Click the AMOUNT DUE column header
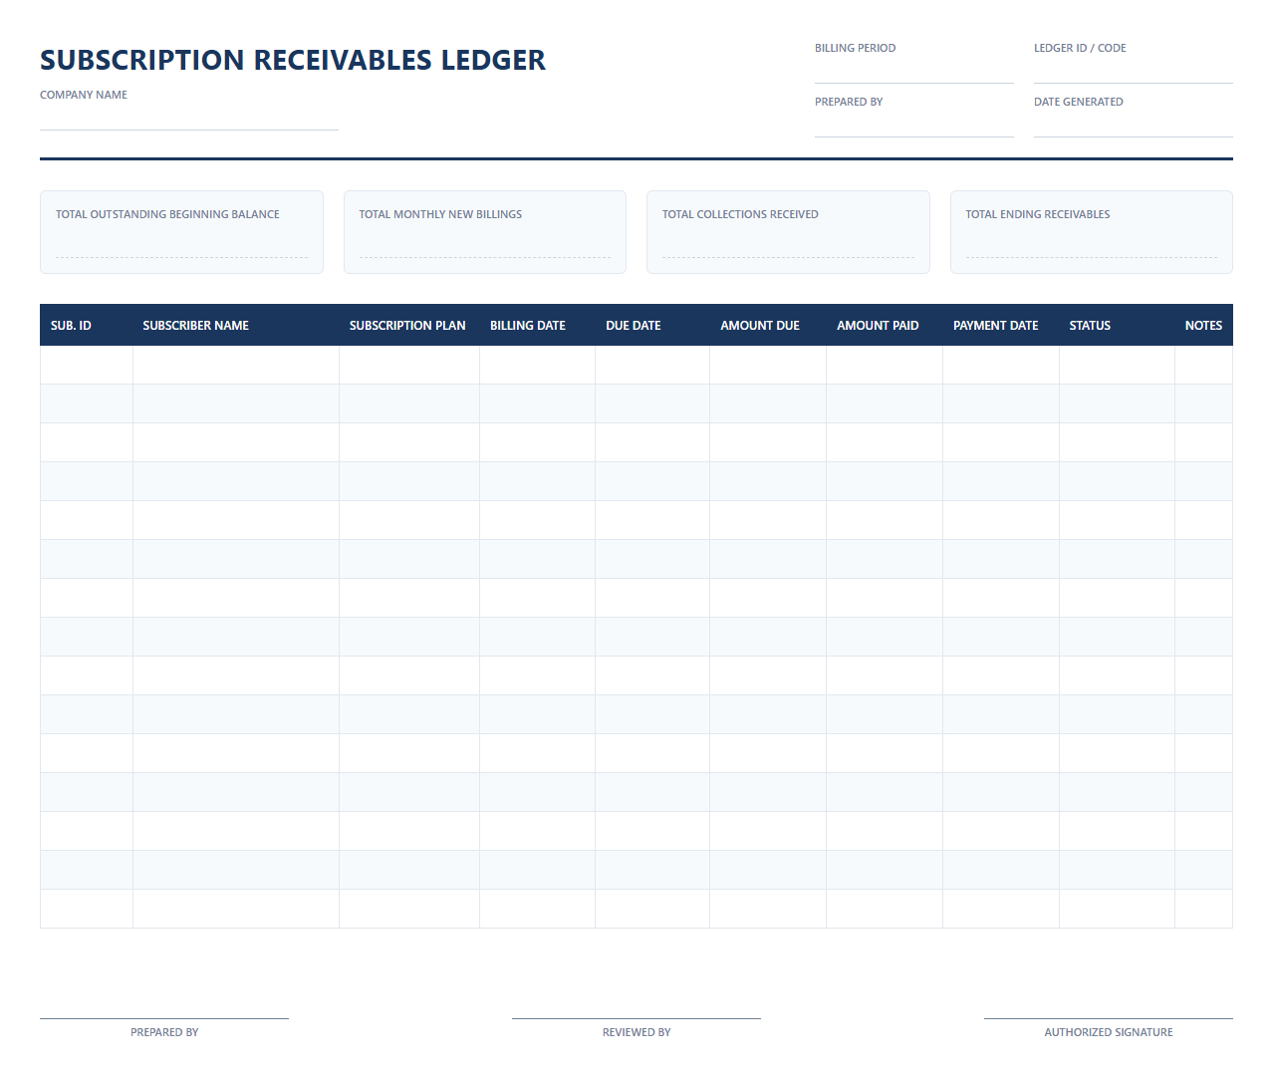Screen dimensions: 1273x1079 (768, 325)
